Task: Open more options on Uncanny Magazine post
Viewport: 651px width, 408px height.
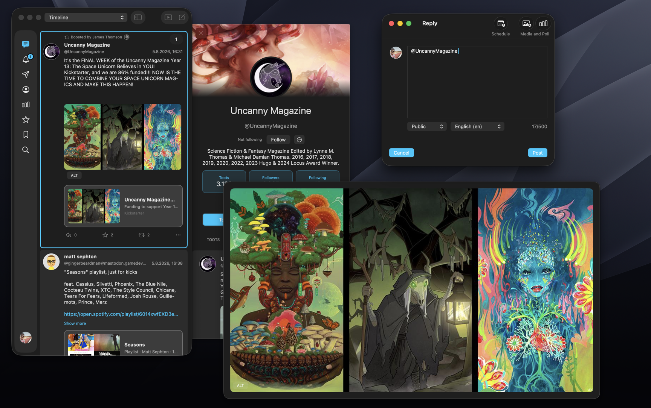Action: click(178, 235)
